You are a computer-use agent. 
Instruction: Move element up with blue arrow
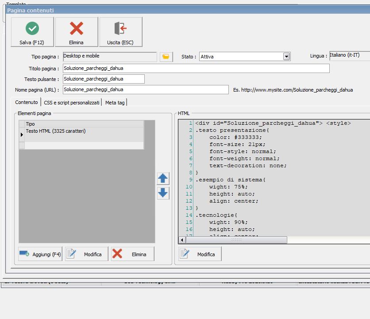pyautogui.click(x=163, y=178)
